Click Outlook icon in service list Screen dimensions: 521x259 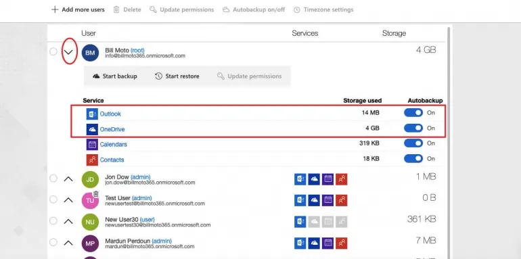[92, 114]
